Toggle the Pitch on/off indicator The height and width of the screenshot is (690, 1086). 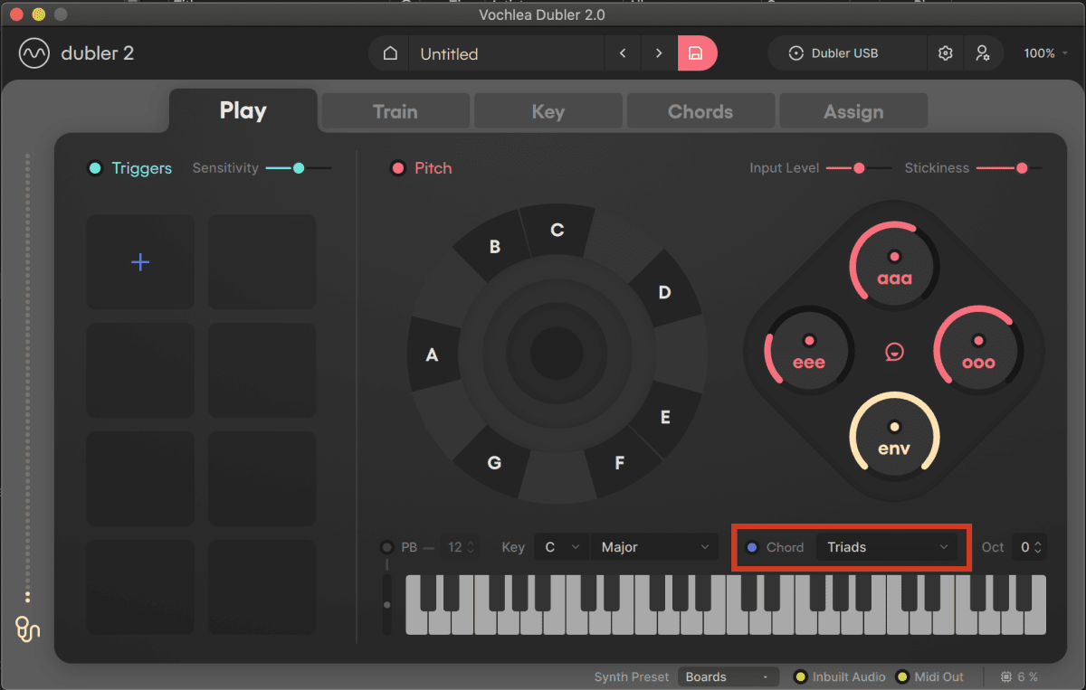point(398,167)
